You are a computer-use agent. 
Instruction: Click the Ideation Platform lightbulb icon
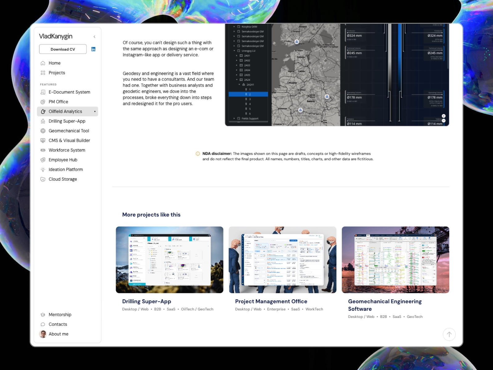43,170
